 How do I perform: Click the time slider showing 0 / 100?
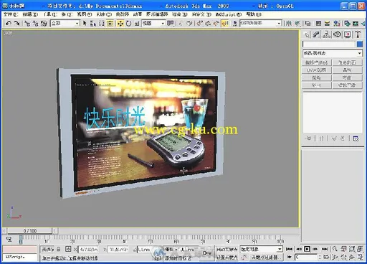[29, 231]
